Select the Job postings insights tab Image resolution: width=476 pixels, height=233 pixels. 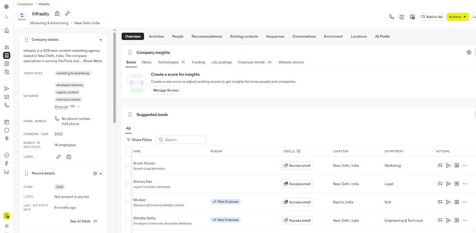[x=221, y=62]
